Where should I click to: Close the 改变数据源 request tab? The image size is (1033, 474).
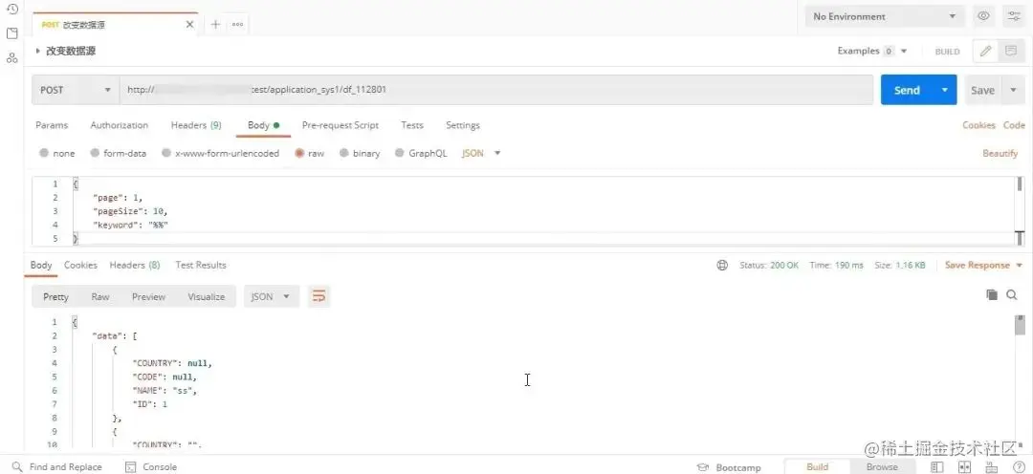[189, 24]
